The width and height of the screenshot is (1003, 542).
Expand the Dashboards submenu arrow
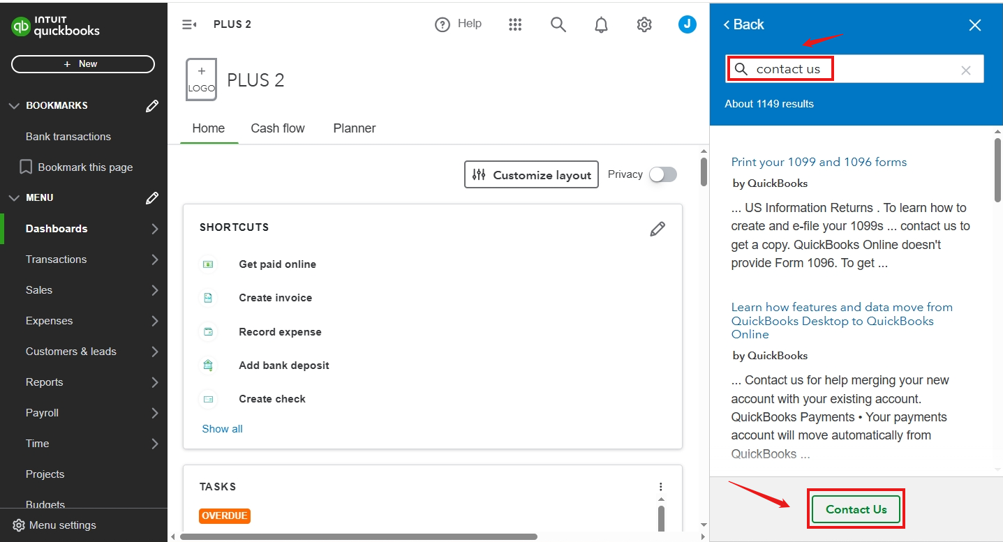pyautogui.click(x=155, y=229)
